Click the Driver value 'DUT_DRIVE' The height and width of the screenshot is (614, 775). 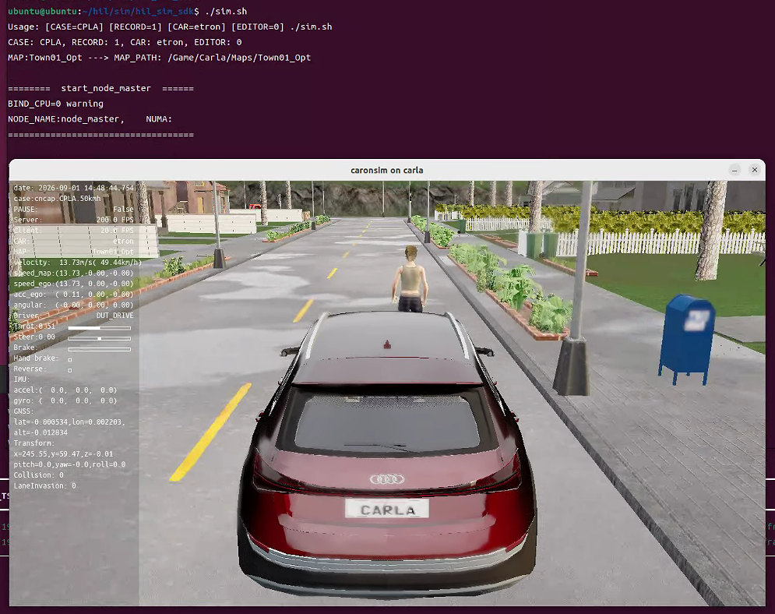tap(114, 316)
